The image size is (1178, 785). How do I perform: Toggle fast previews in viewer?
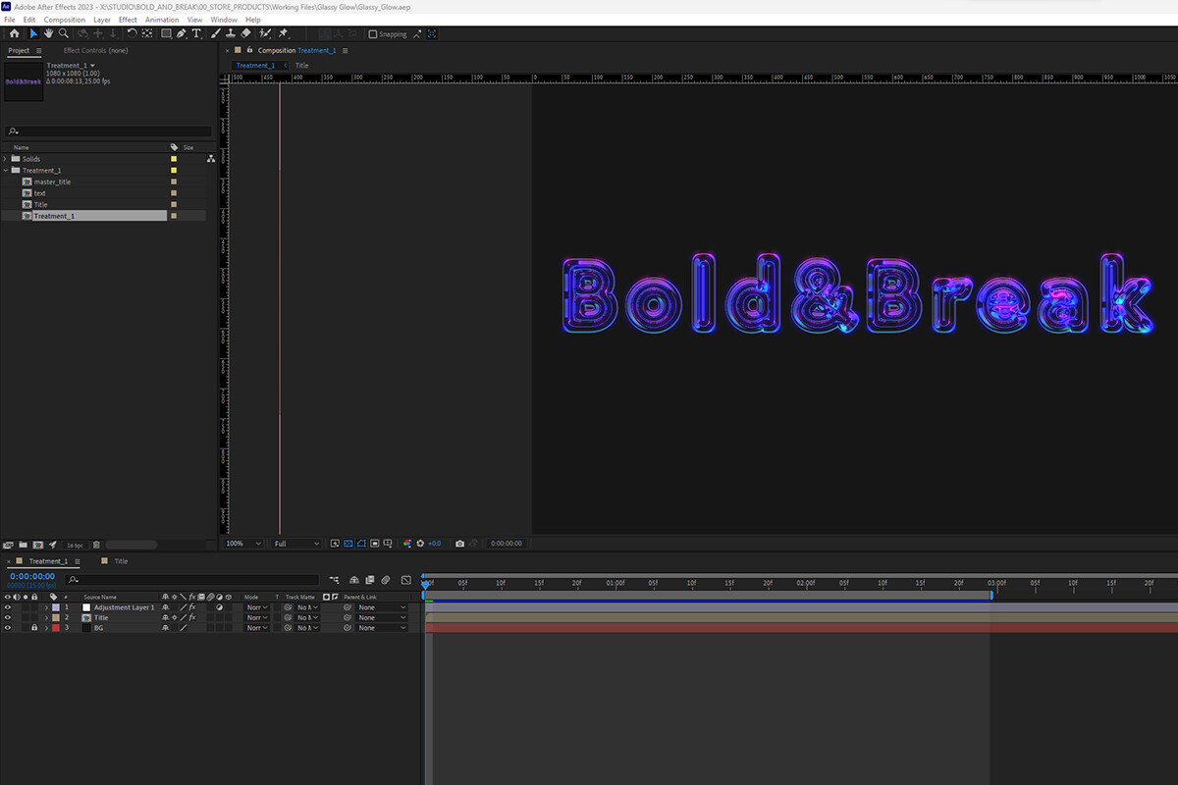(335, 543)
